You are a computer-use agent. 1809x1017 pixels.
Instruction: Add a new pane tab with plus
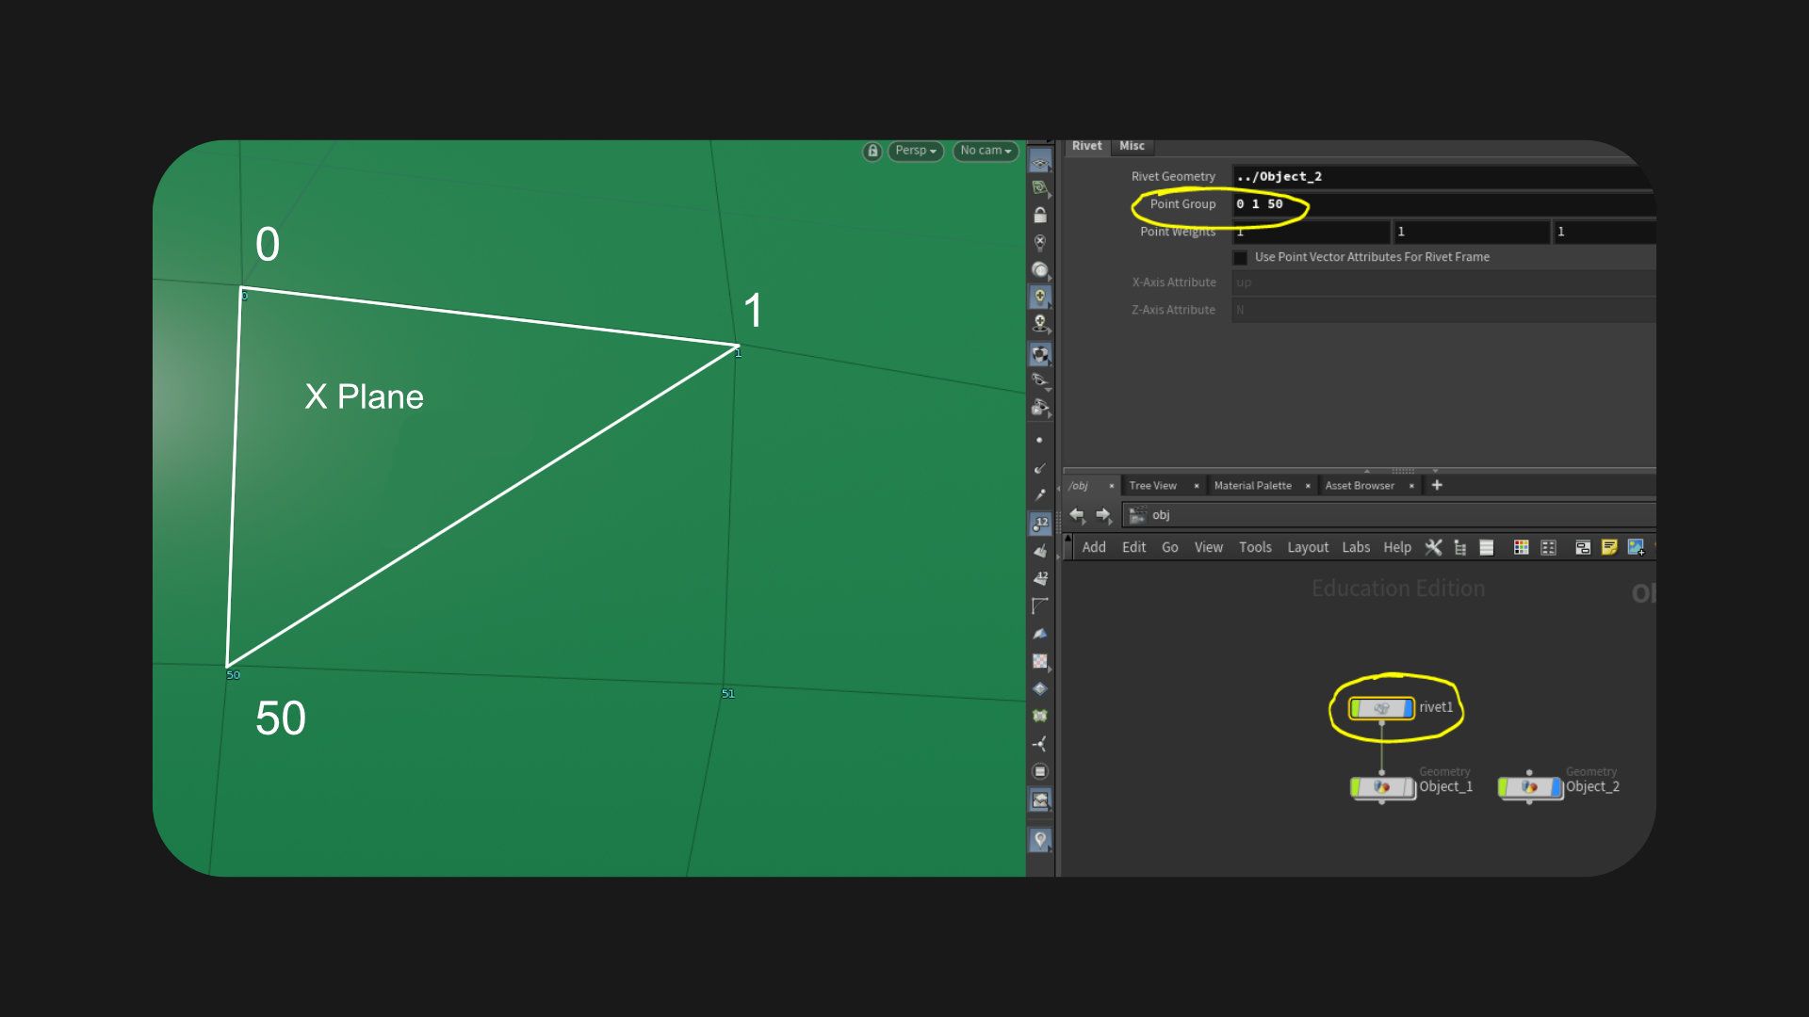[1437, 485]
